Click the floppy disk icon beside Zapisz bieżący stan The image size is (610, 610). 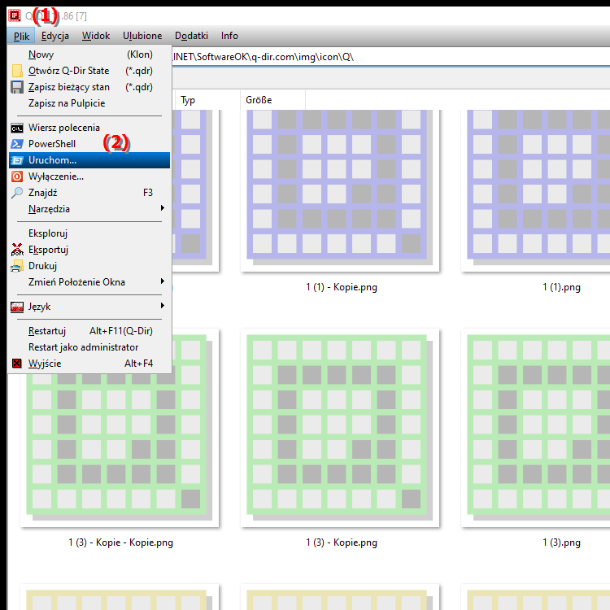(17, 87)
